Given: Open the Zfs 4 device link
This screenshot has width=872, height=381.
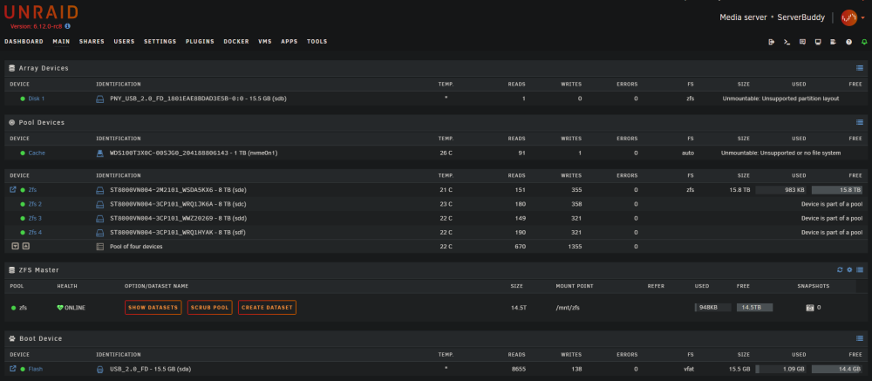Looking at the screenshot, I should tap(35, 233).
